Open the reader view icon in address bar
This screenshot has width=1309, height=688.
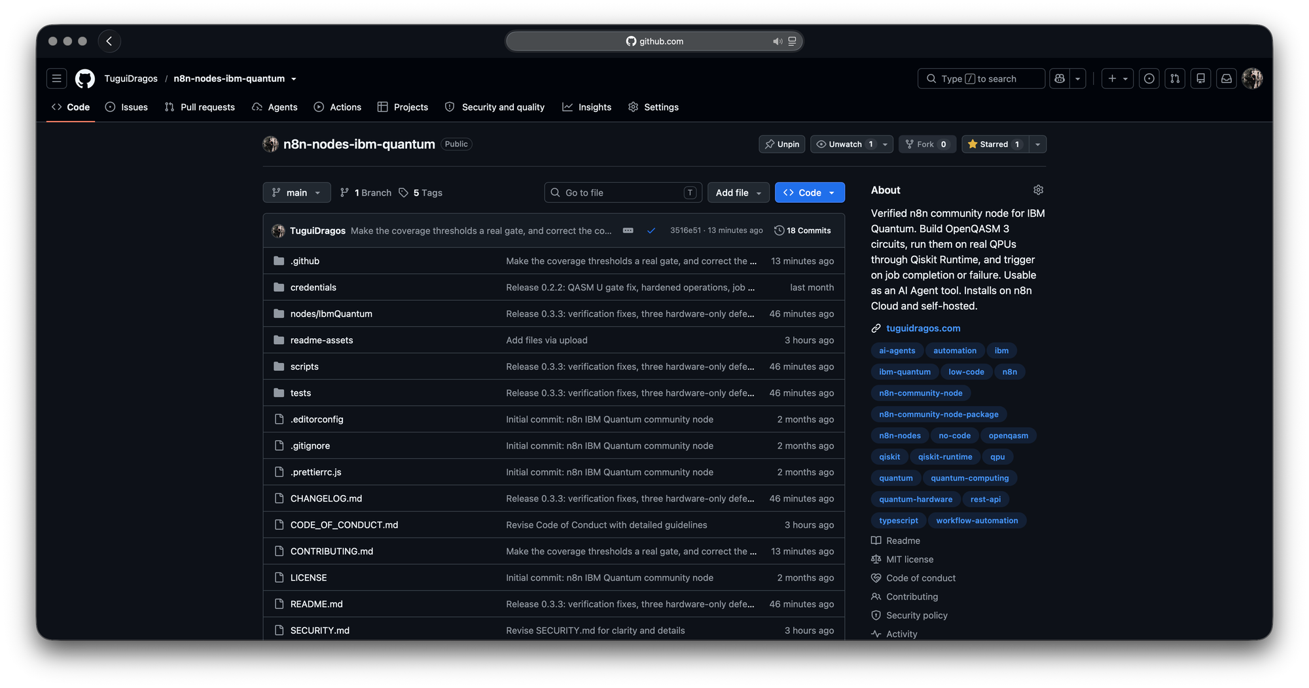tap(792, 41)
